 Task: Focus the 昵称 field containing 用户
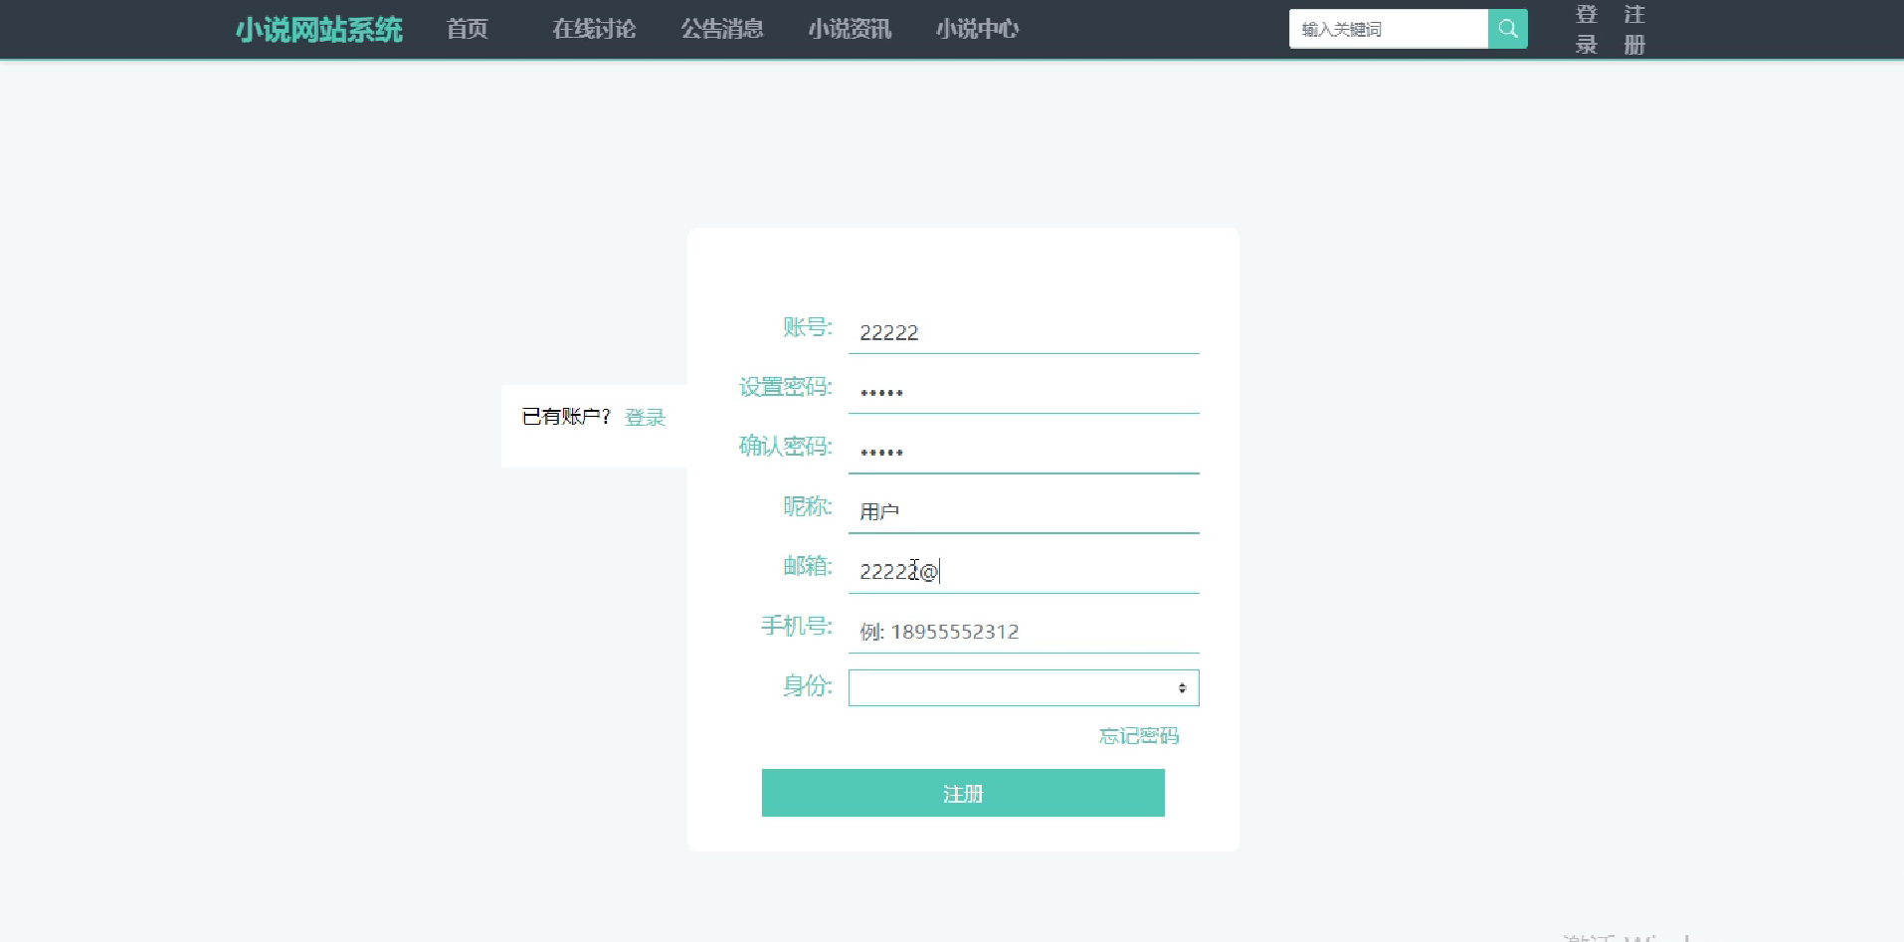[1024, 511]
